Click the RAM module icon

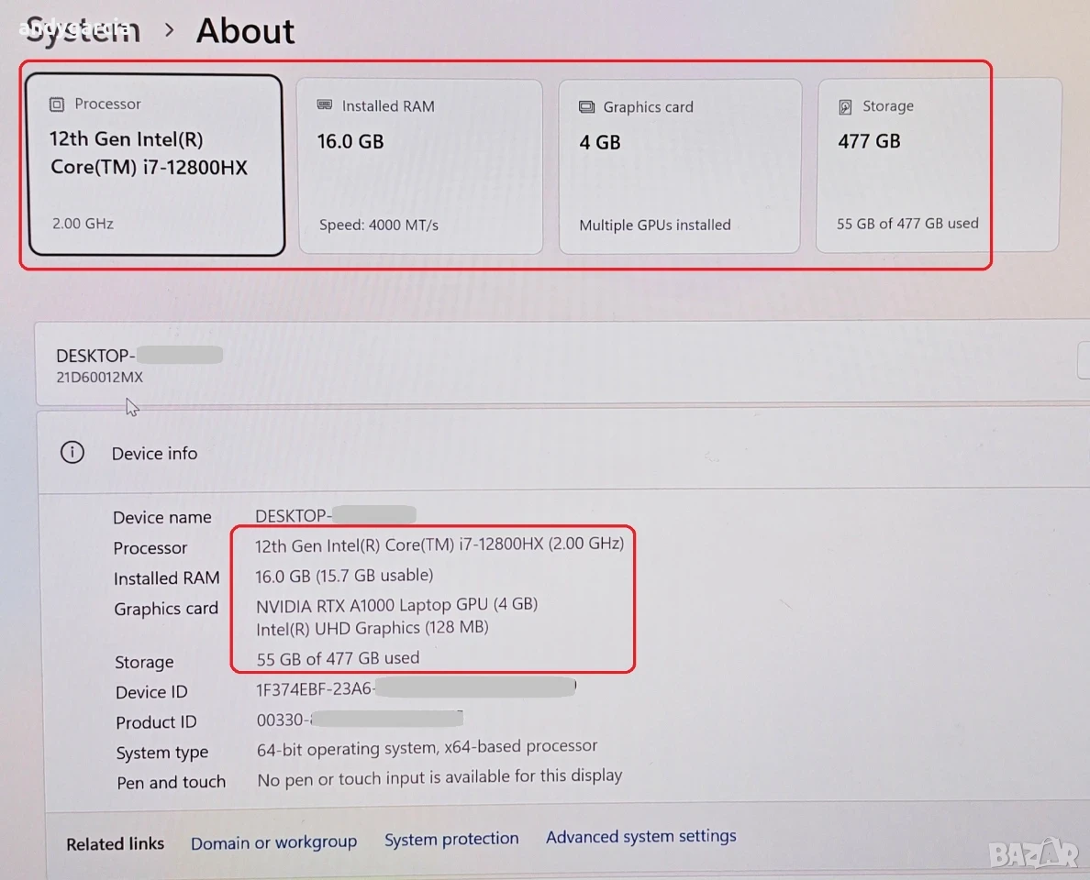click(x=325, y=104)
